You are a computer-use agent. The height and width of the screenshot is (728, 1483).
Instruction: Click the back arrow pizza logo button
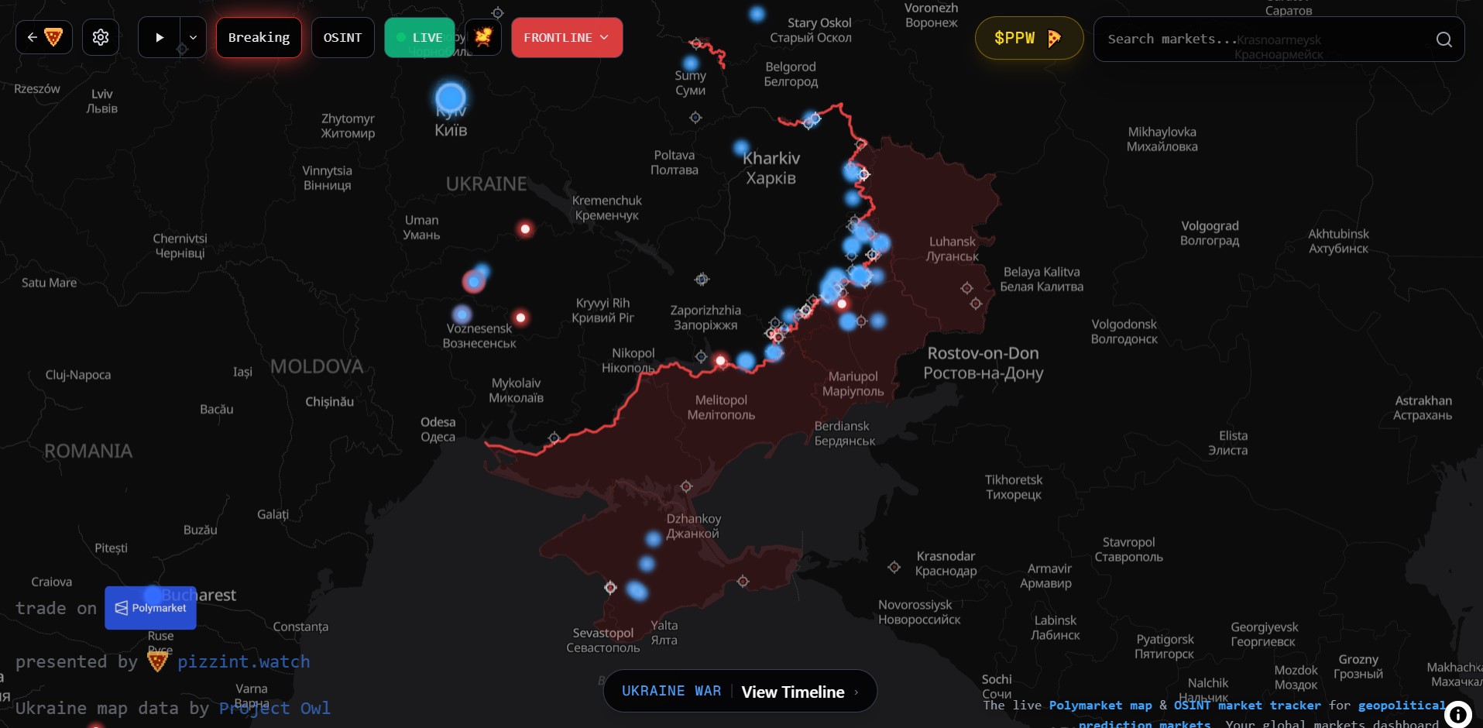(44, 37)
